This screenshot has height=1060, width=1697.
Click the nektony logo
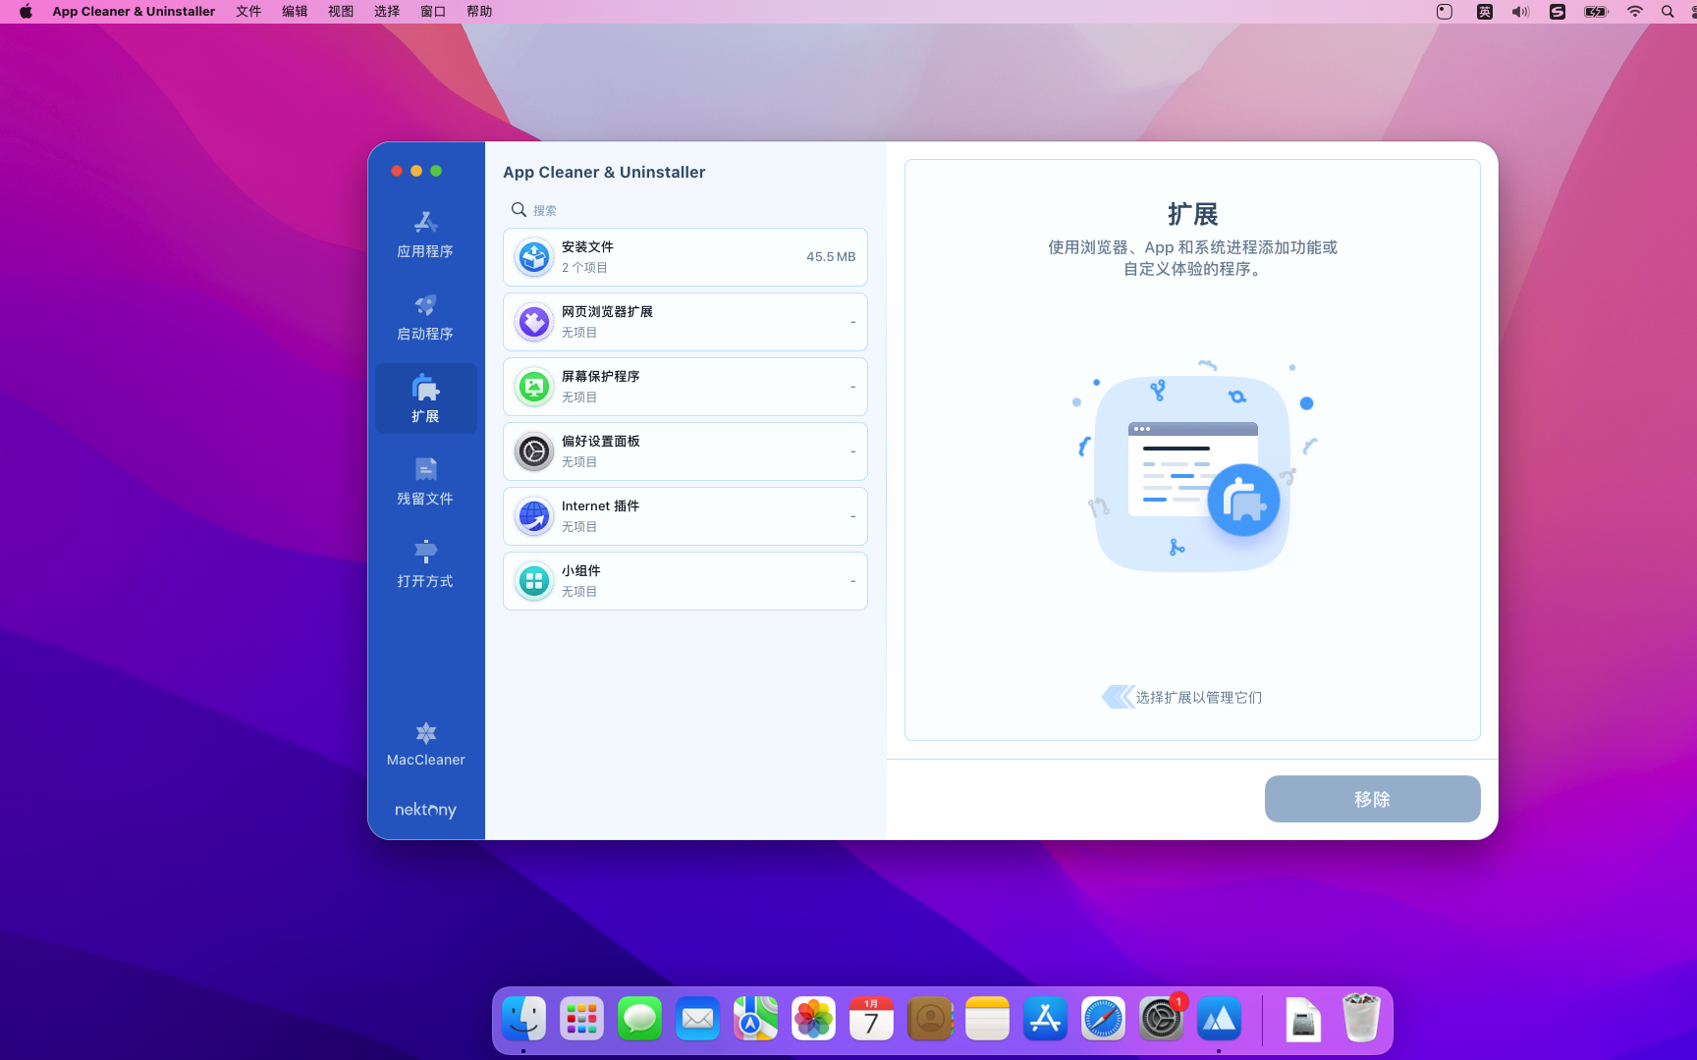(425, 810)
